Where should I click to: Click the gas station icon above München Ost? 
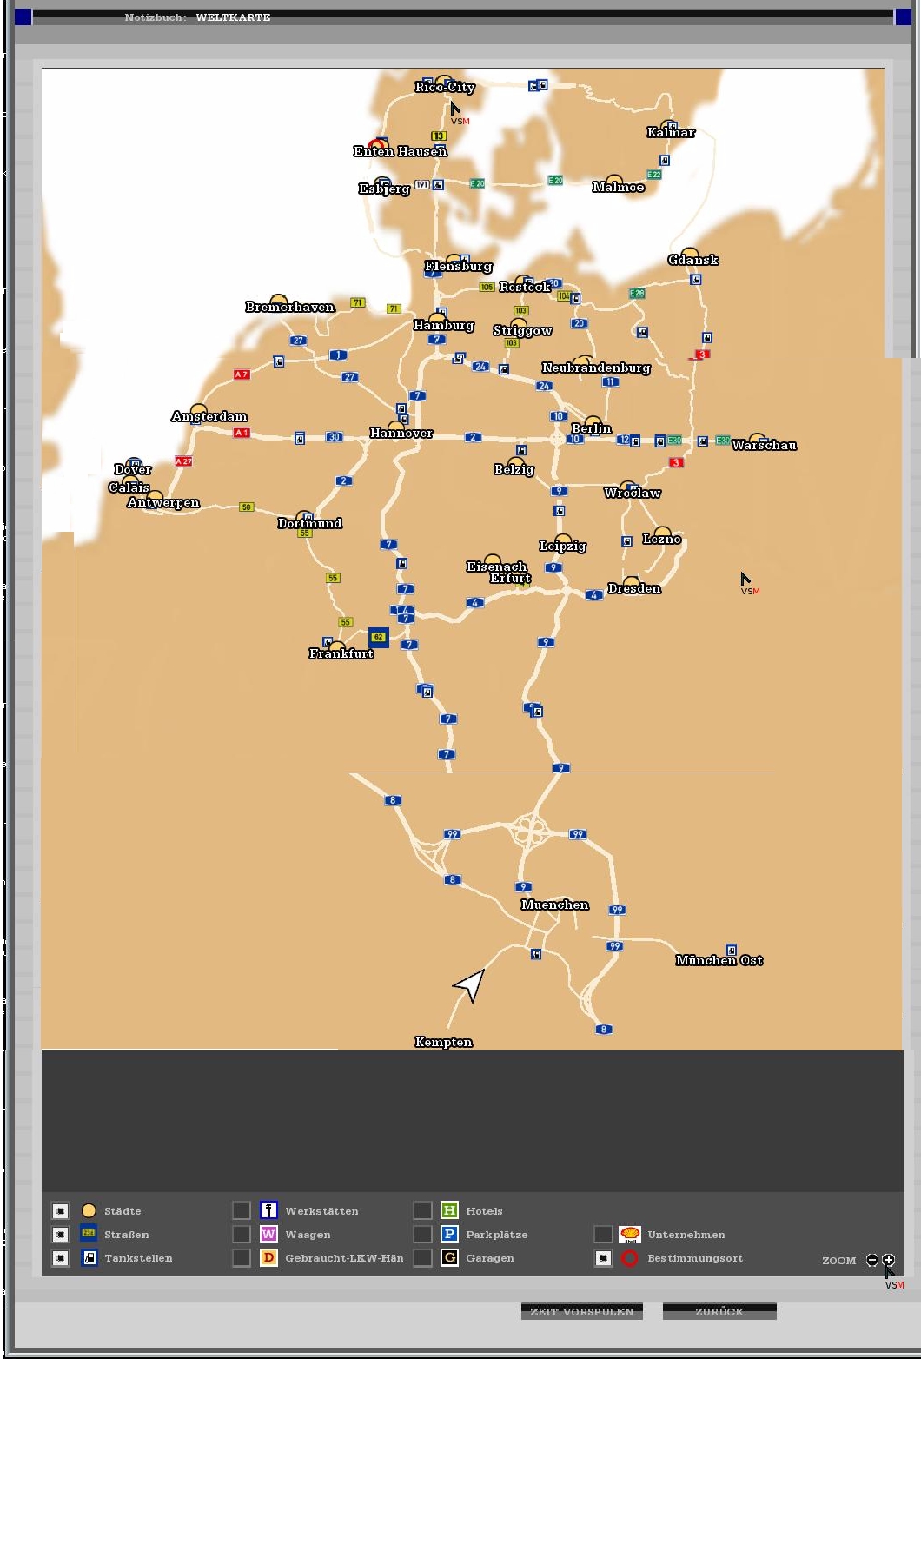tap(732, 951)
